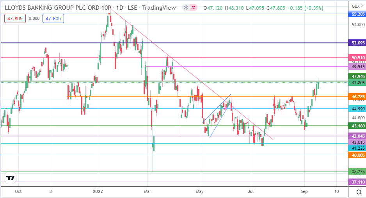
Task: Select the 47.805 current price label
Action: coord(357,83)
